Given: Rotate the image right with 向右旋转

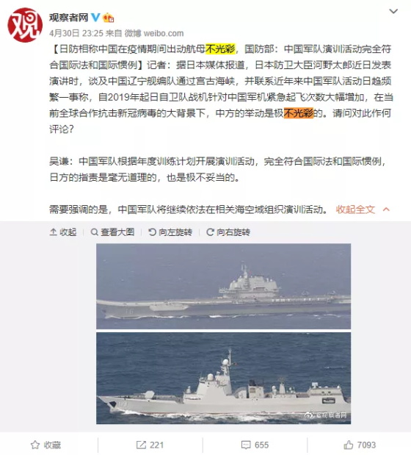Looking at the screenshot, I should tap(228, 232).
